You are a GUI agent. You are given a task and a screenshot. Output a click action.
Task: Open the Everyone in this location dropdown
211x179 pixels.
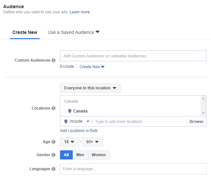point(90,88)
